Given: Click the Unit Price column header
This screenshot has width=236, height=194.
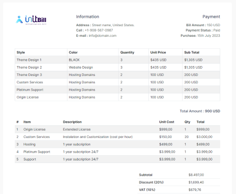Looking at the screenshot, I should point(158,52).
